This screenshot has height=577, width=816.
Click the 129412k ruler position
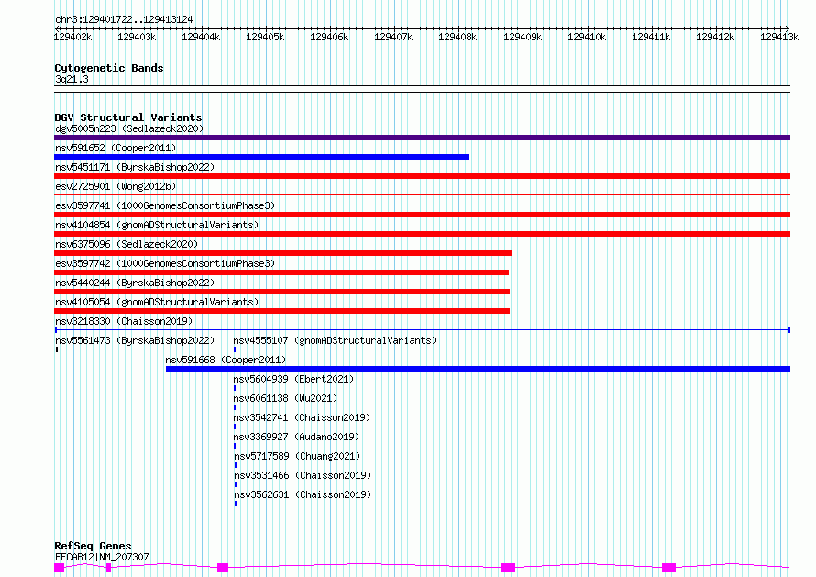point(715,37)
